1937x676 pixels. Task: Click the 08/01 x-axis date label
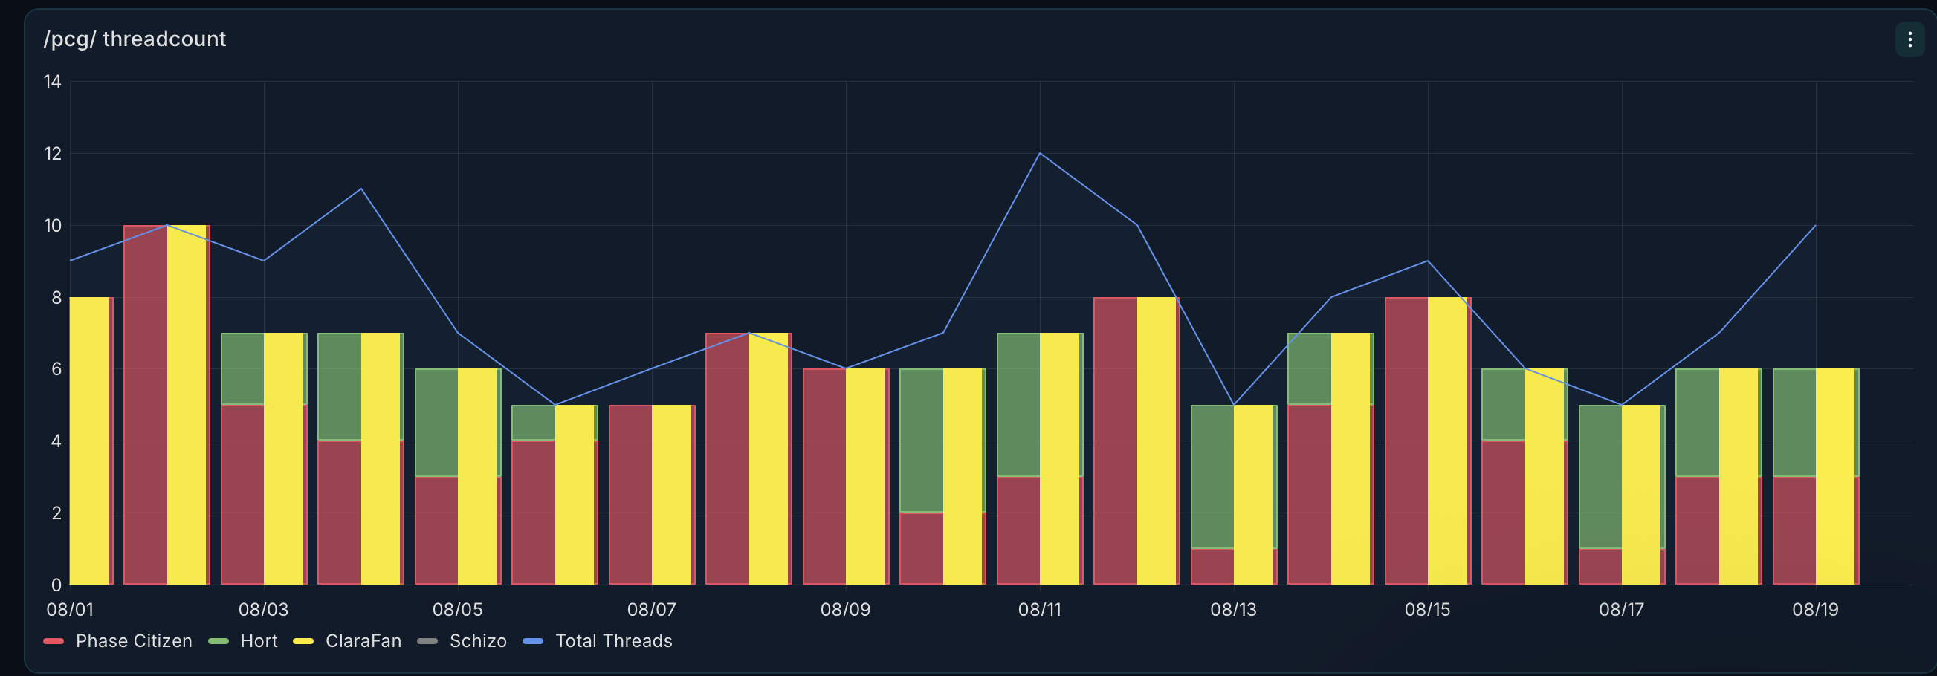pyautogui.click(x=70, y=609)
